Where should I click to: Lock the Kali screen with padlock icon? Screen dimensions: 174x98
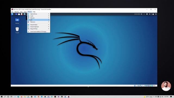point(153,14)
